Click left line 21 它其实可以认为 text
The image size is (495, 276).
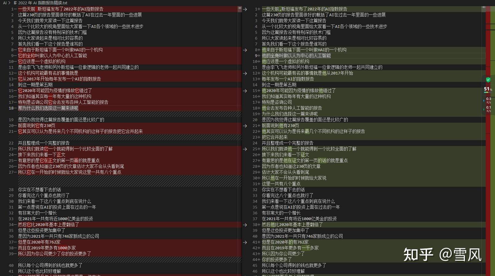(x=80, y=132)
